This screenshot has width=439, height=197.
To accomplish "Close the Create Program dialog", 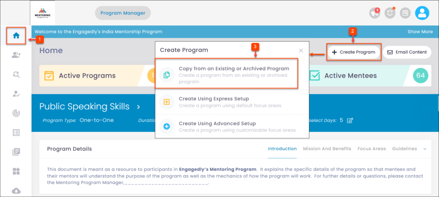I will (x=301, y=50).
